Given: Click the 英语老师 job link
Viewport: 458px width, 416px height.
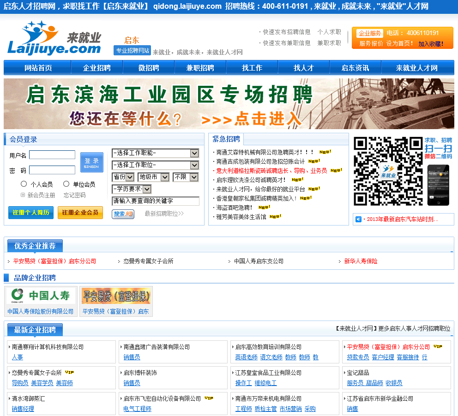Looking at the screenshot, I should [246, 357].
